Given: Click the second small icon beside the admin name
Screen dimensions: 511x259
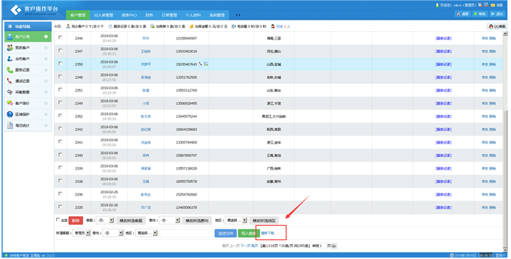Looking at the screenshot, I should click(x=486, y=5).
